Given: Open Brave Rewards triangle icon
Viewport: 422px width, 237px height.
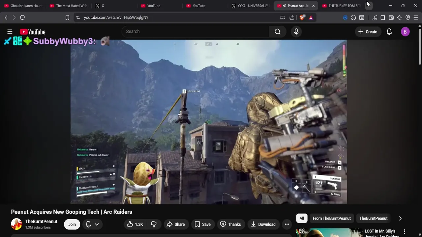Looking at the screenshot, I should tap(311, 17).
